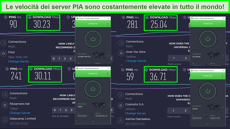
Task: Click the world map in Japan PIA window
Action: (99, 105)
